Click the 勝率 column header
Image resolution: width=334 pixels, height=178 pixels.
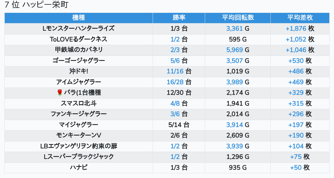pos(179,18)
